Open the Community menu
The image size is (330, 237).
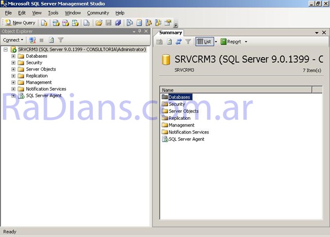[98, 13]
